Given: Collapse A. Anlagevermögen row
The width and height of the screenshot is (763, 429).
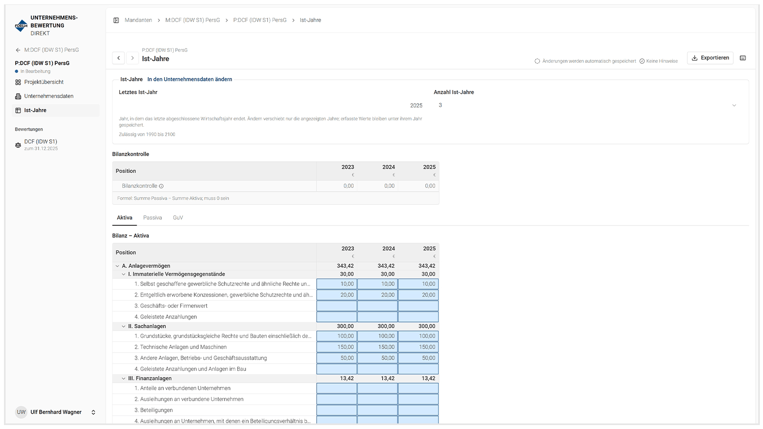Looking at the screenshot, I should 117,266.
